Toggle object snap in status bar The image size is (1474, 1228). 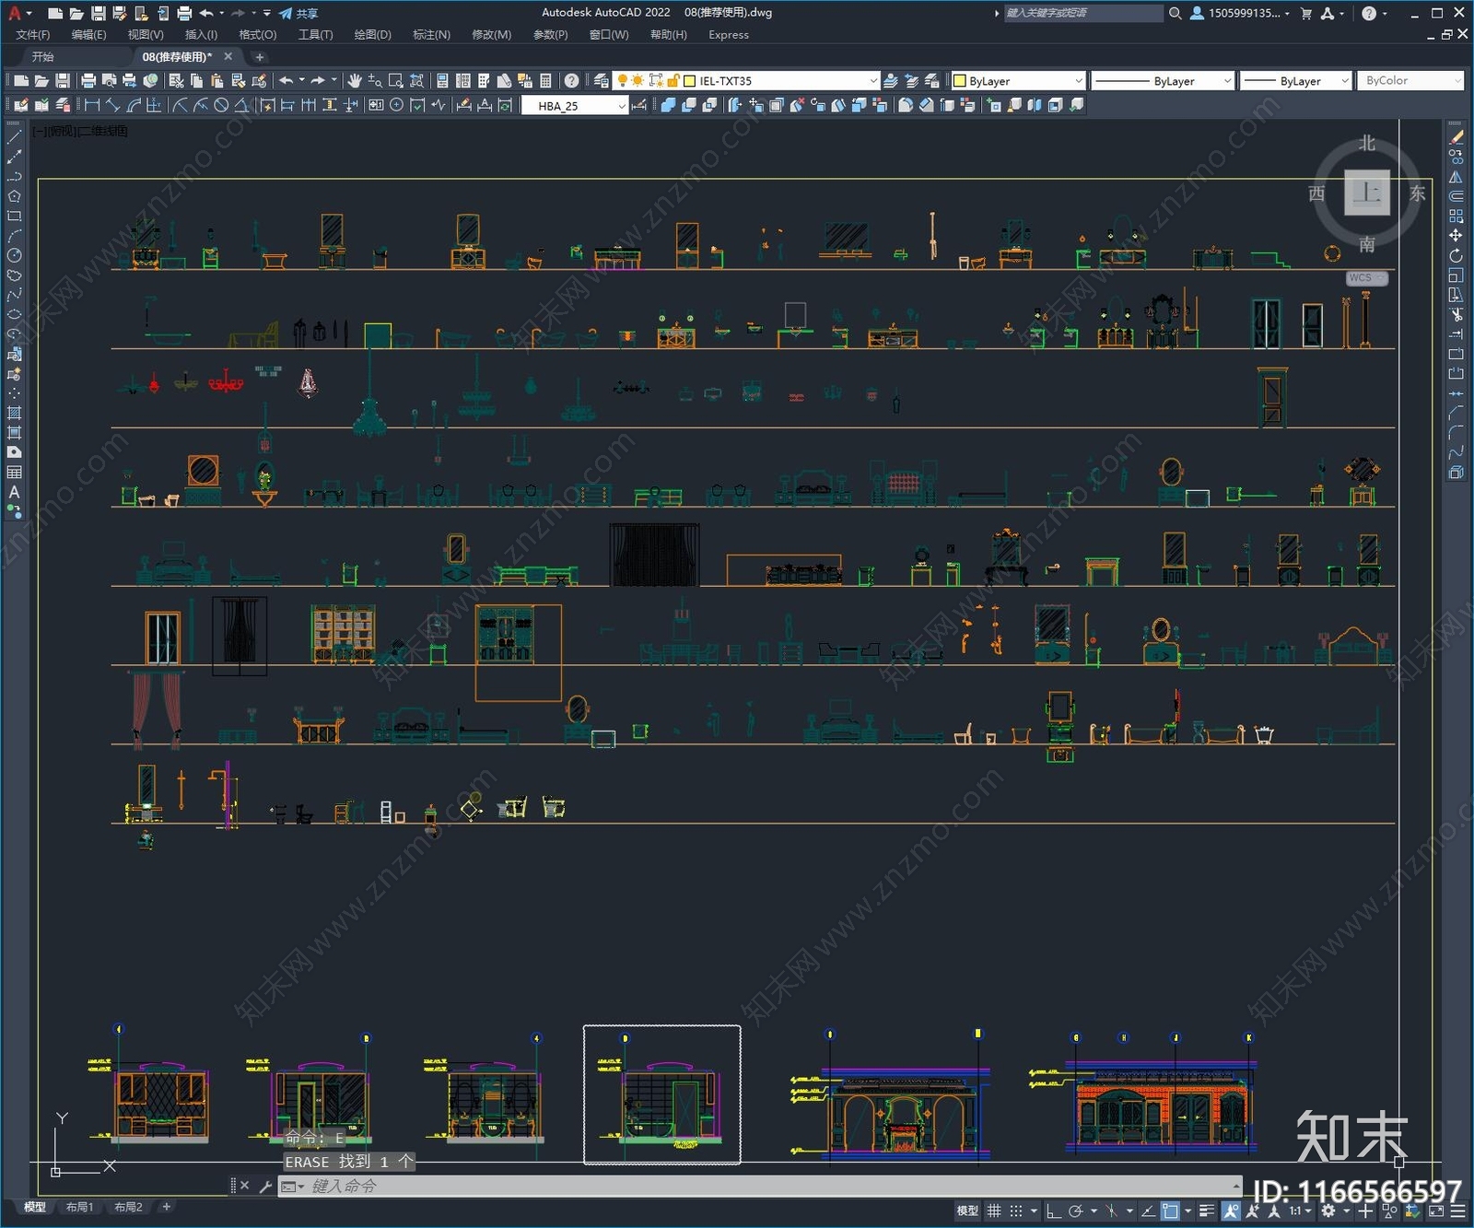point(1170,1211)
